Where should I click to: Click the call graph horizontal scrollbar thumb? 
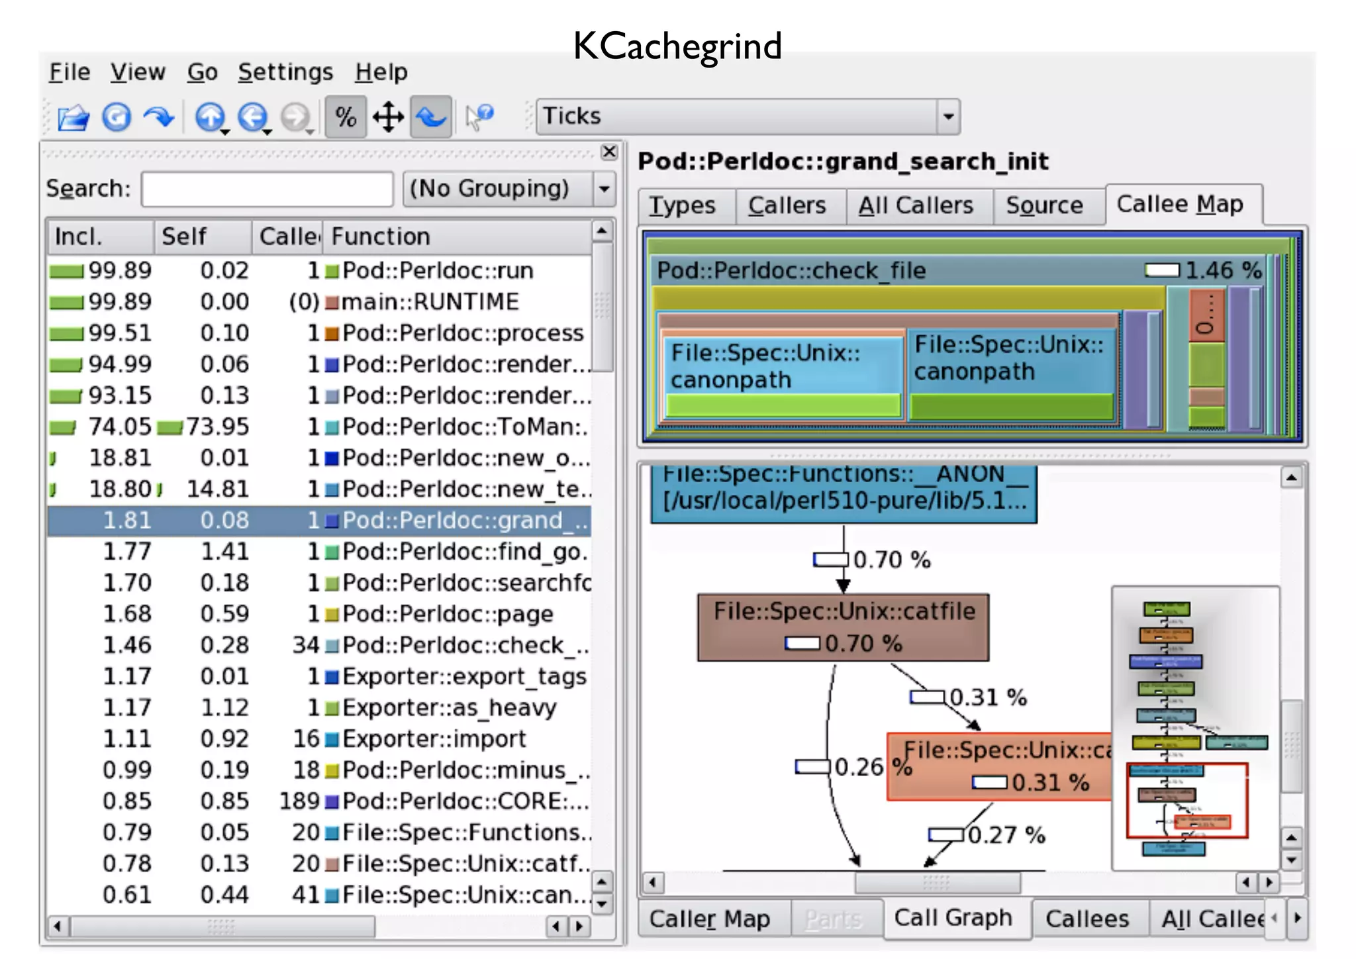pos(936,882)
